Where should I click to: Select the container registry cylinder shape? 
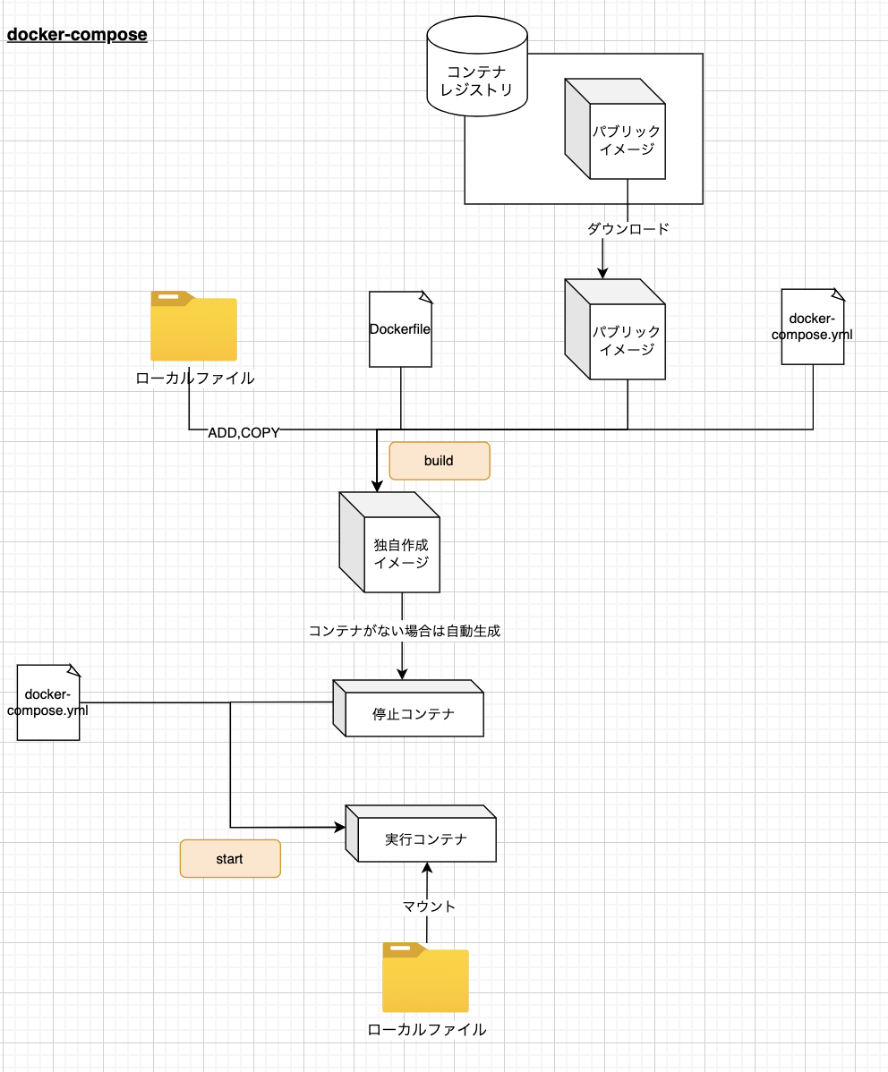point(477,66)
